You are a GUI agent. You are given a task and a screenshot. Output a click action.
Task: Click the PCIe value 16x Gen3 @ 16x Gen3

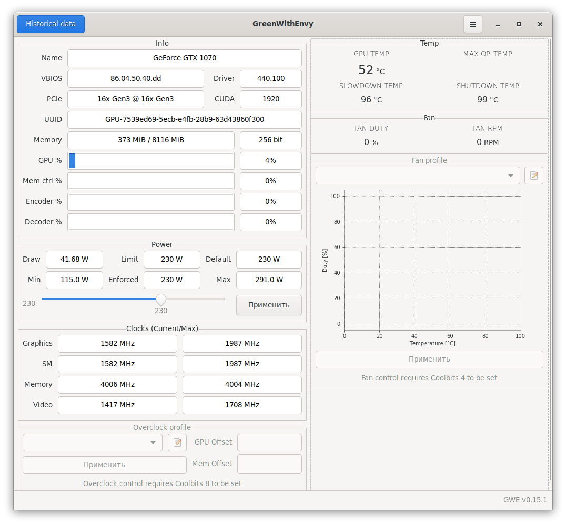pos(136,99)
